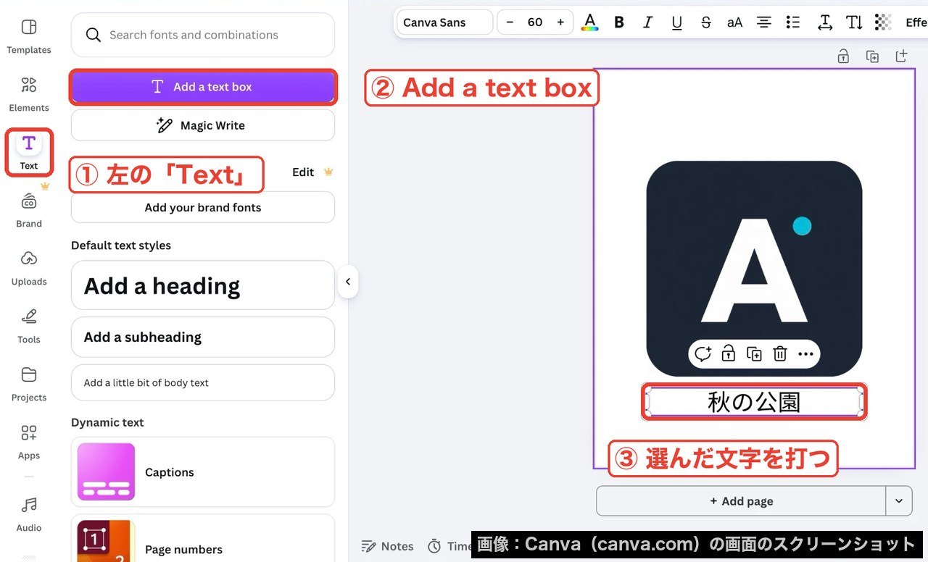Open the text spacing options
928x562 pixels.
(x=825, y=22)
